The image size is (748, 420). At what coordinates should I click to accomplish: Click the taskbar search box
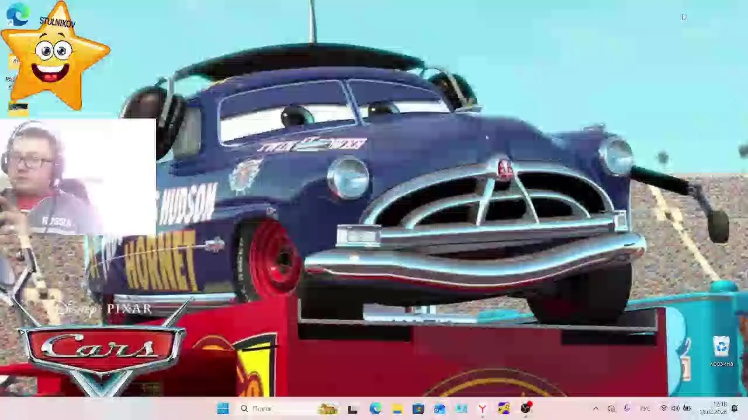coord(289,409)
